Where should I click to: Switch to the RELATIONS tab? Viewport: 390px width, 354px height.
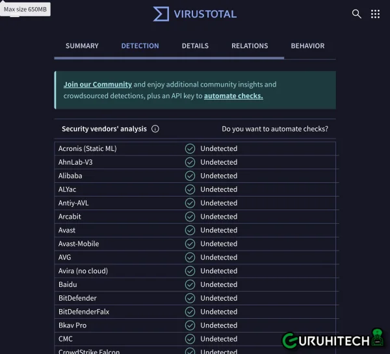(250, 46)
